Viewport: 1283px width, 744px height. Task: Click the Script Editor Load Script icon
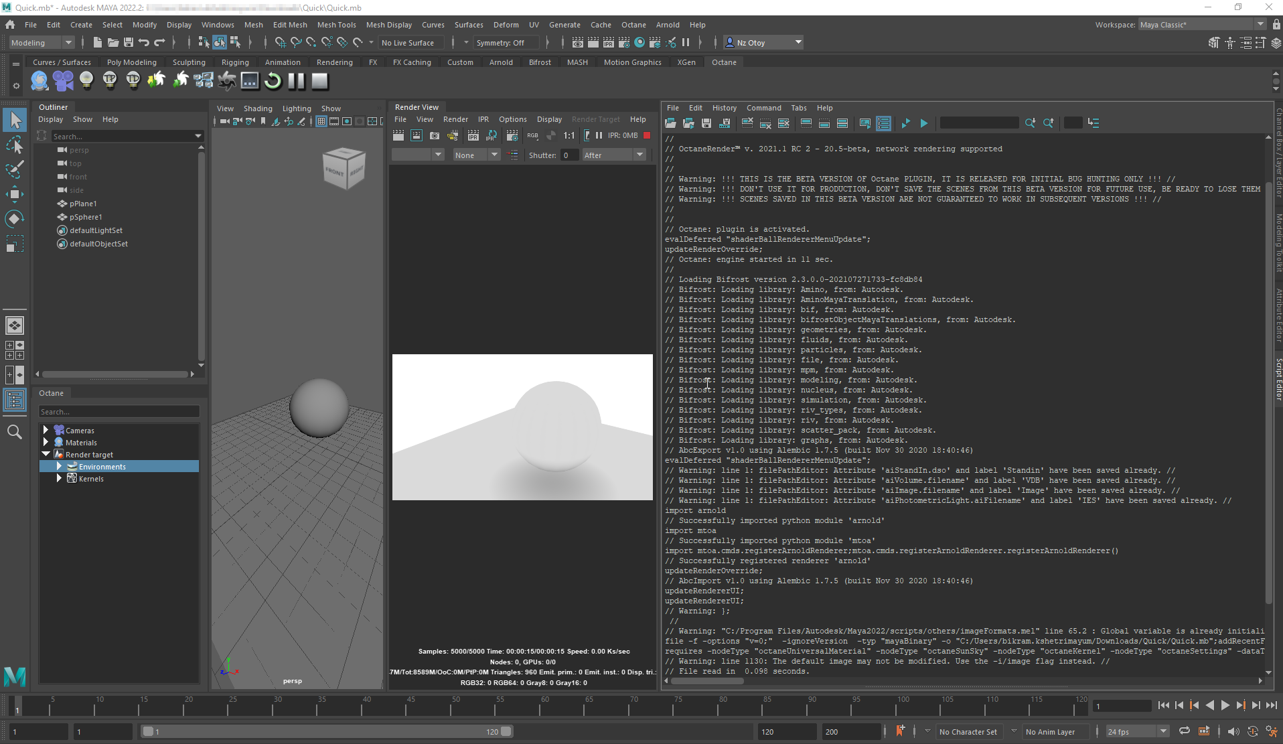pyautogui.click(x=670, y=123)
